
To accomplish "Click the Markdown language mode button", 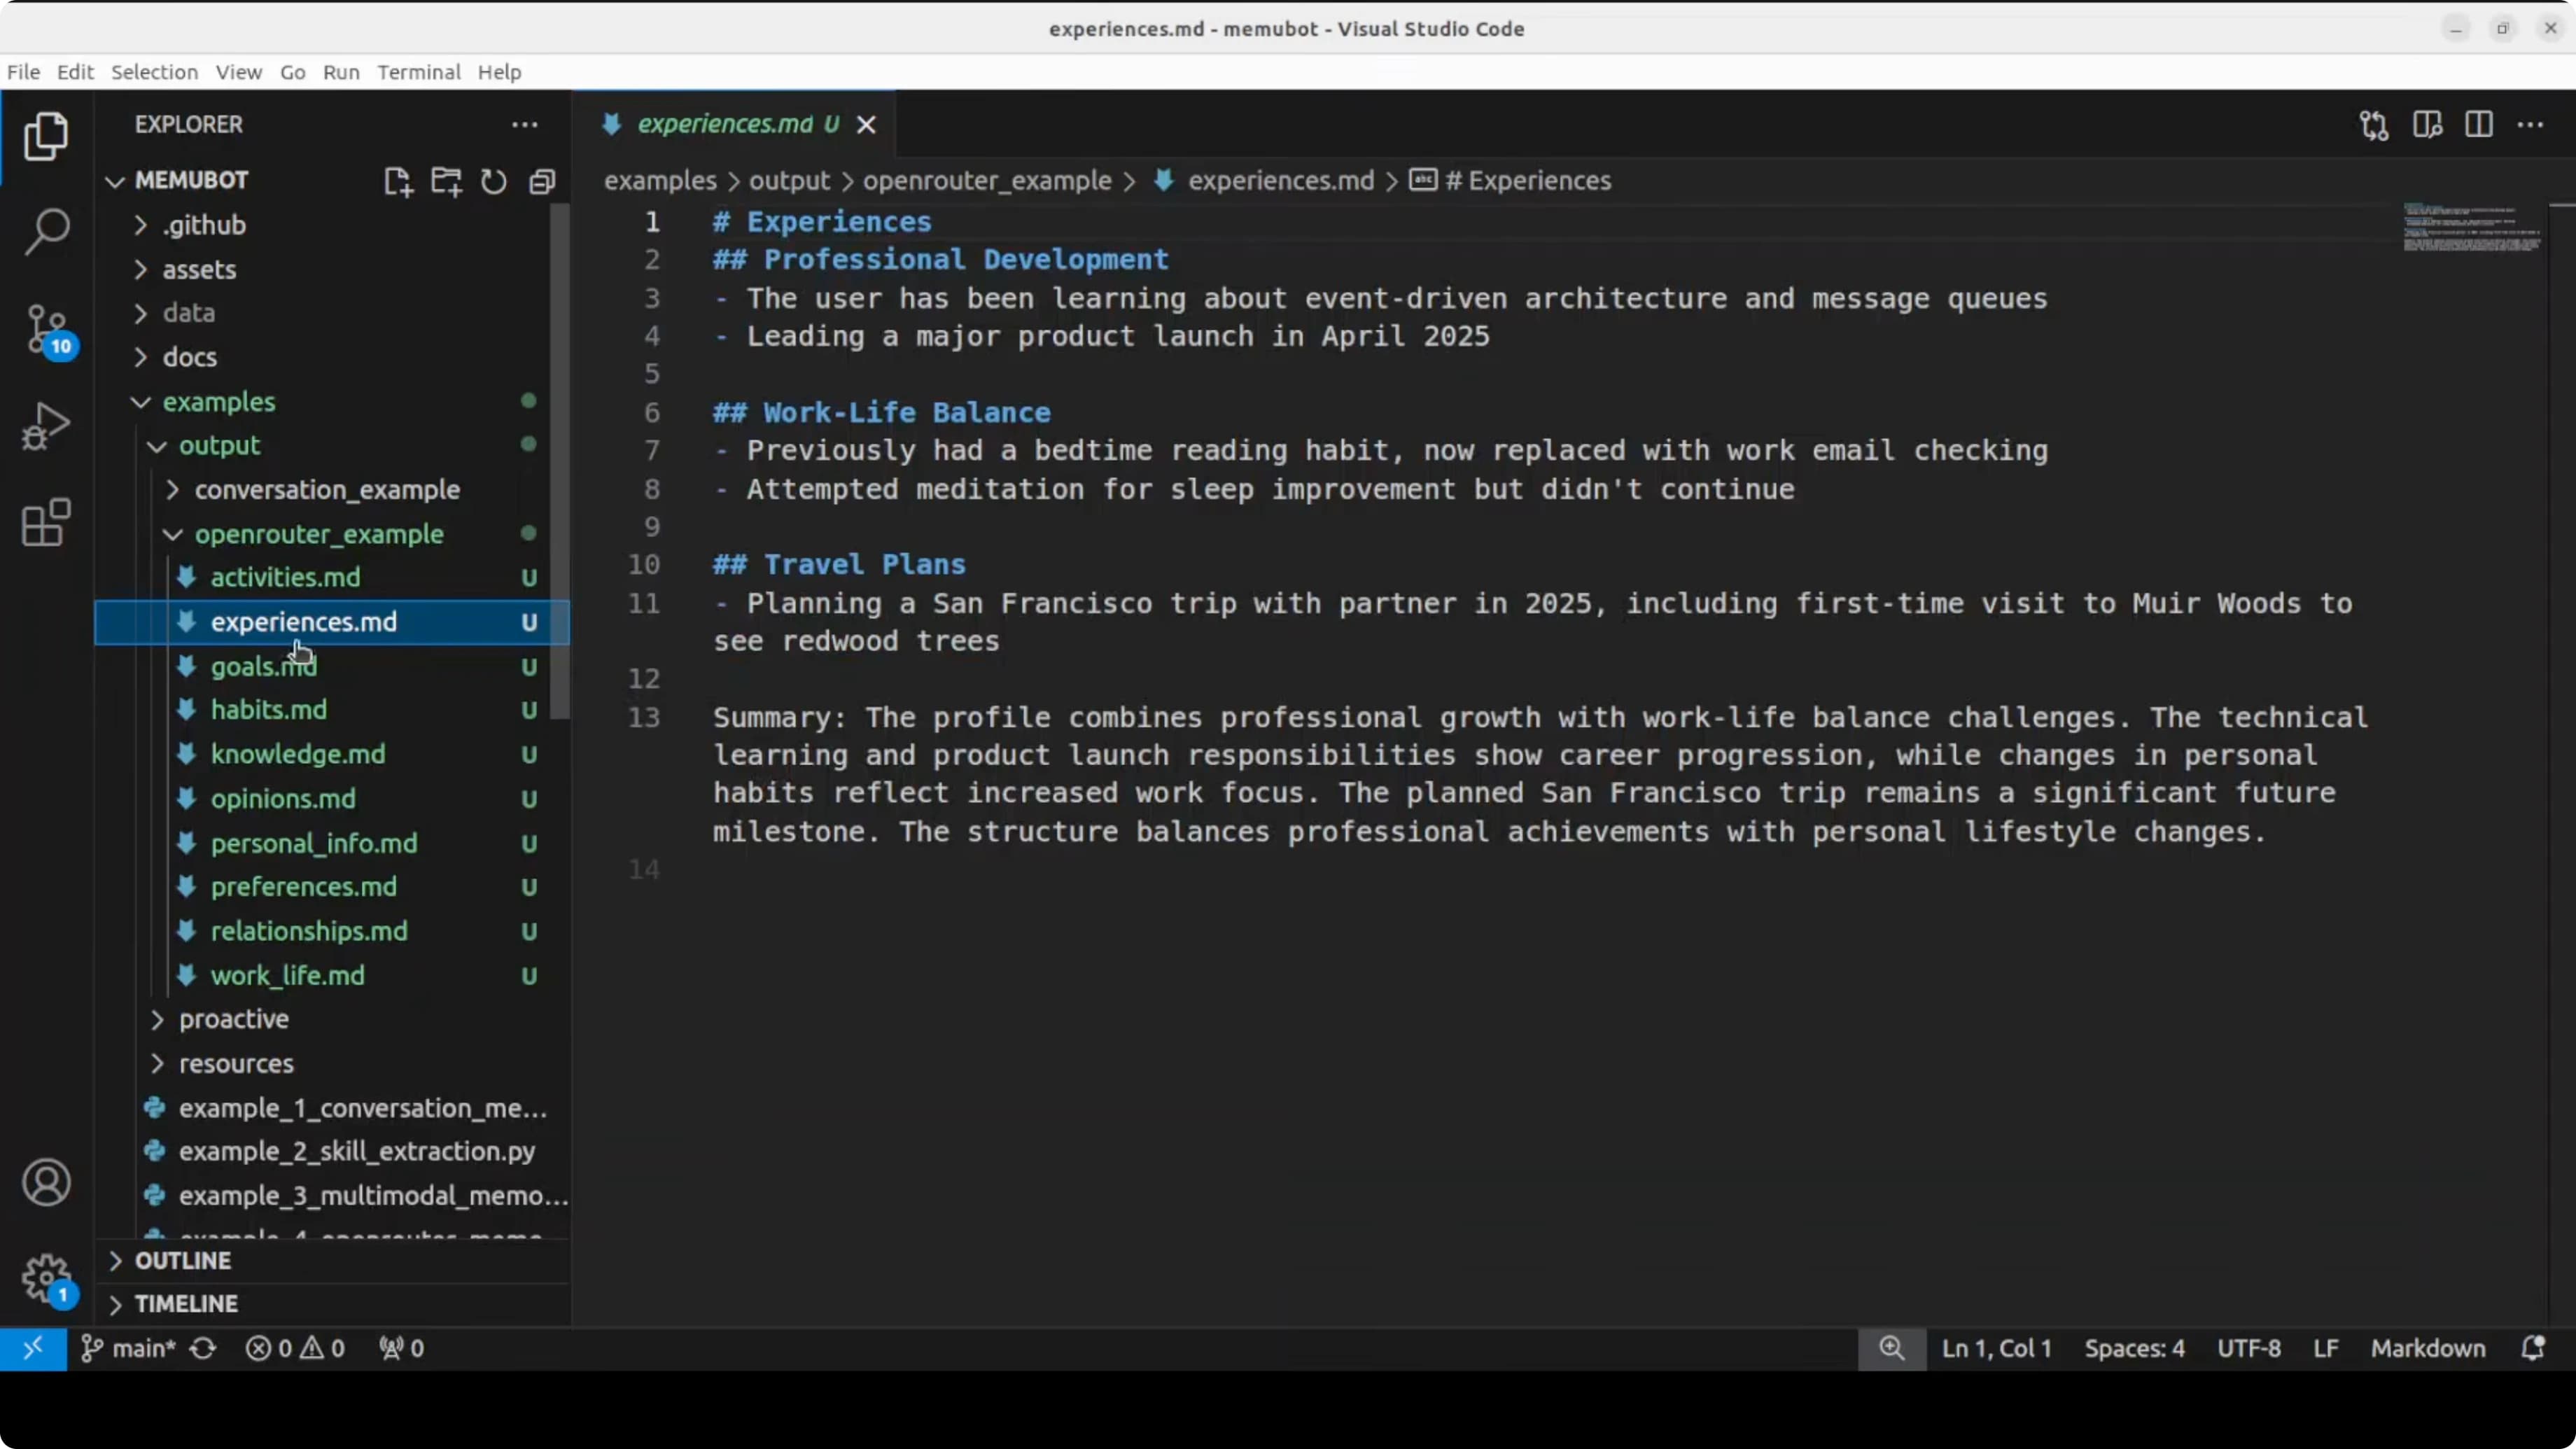I will tap(2427, 1348).
